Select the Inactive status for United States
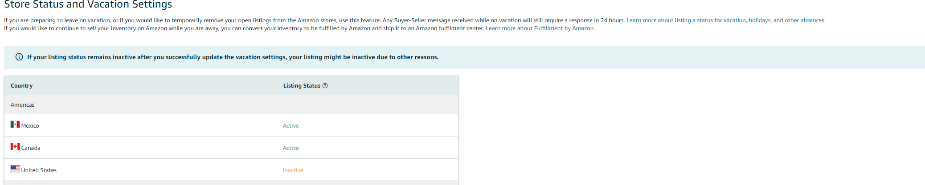The height and width of the screenshot is (185, 925). pyautogui.click(x=293, y=170)
